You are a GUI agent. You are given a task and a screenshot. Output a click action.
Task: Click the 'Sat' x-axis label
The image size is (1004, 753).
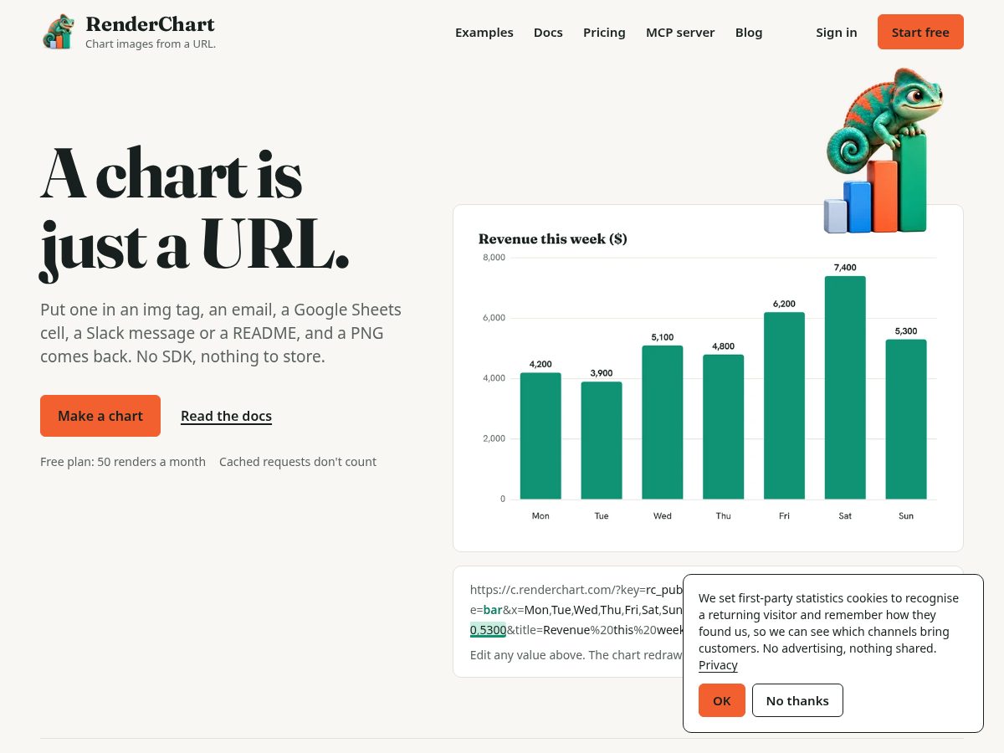pyautogui.click(x=845, y=515)
